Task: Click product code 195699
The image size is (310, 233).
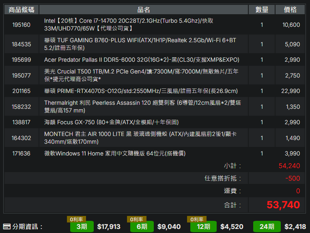Action: 22,60
